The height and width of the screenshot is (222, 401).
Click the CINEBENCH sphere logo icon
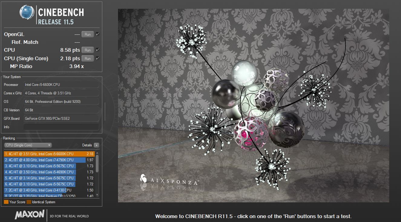(27, 13)
